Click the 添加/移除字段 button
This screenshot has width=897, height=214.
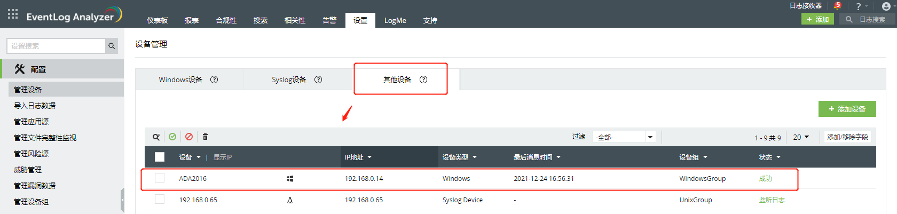(x=848, y=137)
